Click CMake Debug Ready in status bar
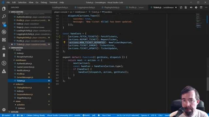Viewport: 209px width, 117px height. [36, 115]
